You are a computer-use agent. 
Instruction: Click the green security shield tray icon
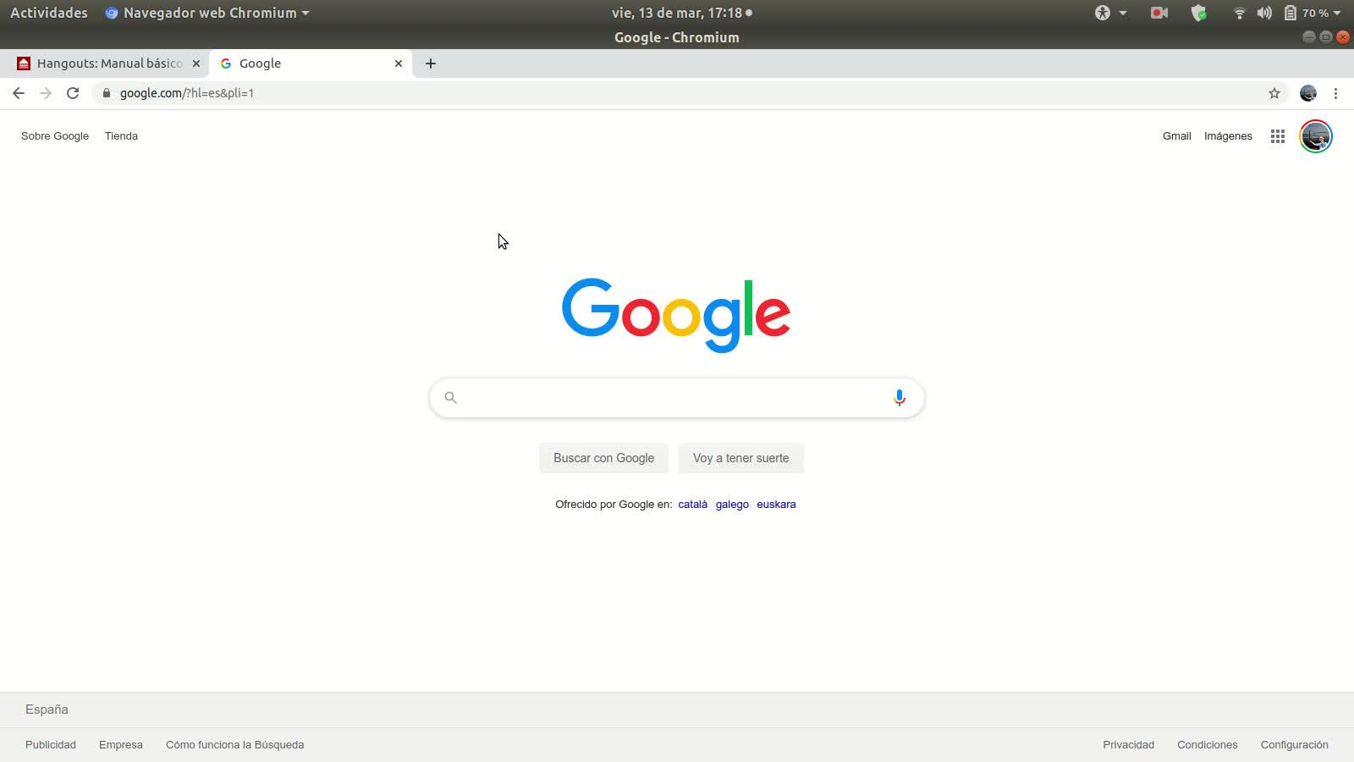coord(1199,13)
